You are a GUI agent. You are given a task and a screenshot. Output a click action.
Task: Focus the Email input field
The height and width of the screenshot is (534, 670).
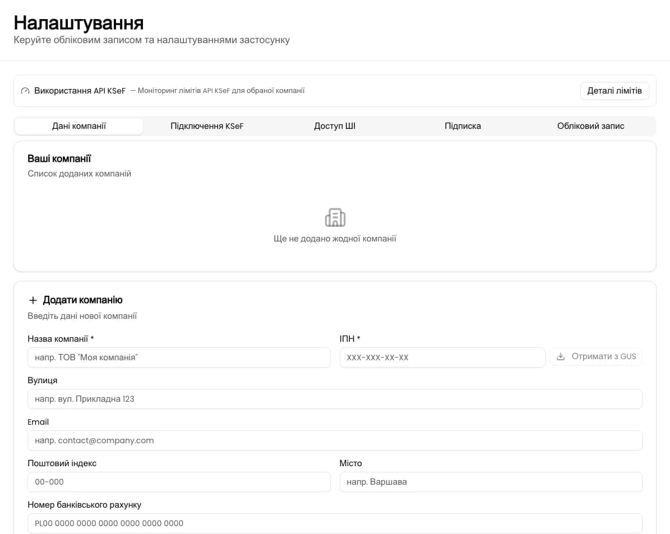[335, 440]
